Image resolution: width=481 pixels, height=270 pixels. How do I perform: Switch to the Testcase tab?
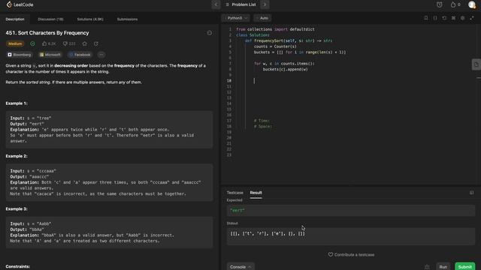pyautogui.click(x=235, y=193)
